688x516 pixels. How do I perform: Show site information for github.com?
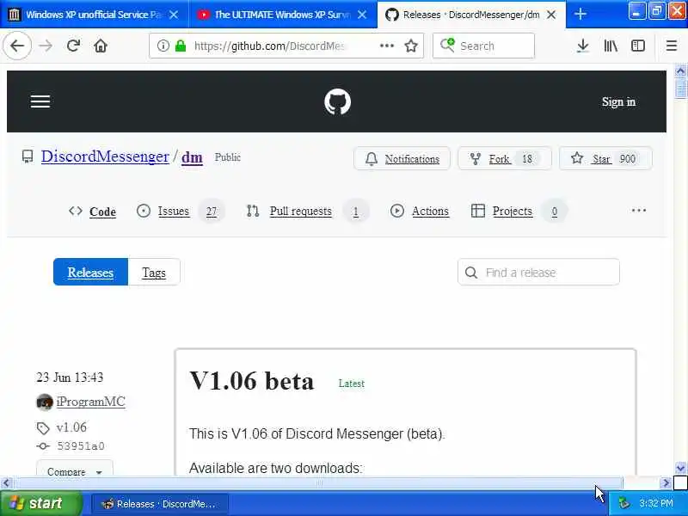click(163, 46)
